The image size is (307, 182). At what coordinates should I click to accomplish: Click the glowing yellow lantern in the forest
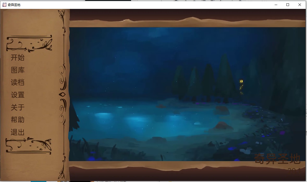(241, 81)
